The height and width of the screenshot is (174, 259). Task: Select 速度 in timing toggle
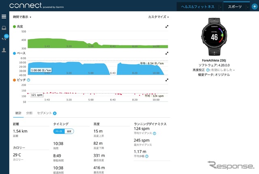coord(69,131)
